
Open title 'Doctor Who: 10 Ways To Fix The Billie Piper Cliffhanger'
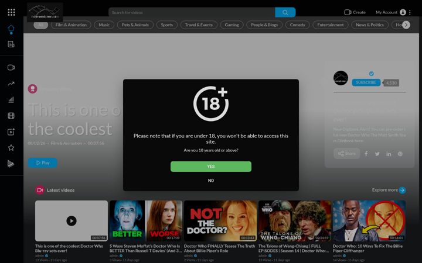click(367, 248)
